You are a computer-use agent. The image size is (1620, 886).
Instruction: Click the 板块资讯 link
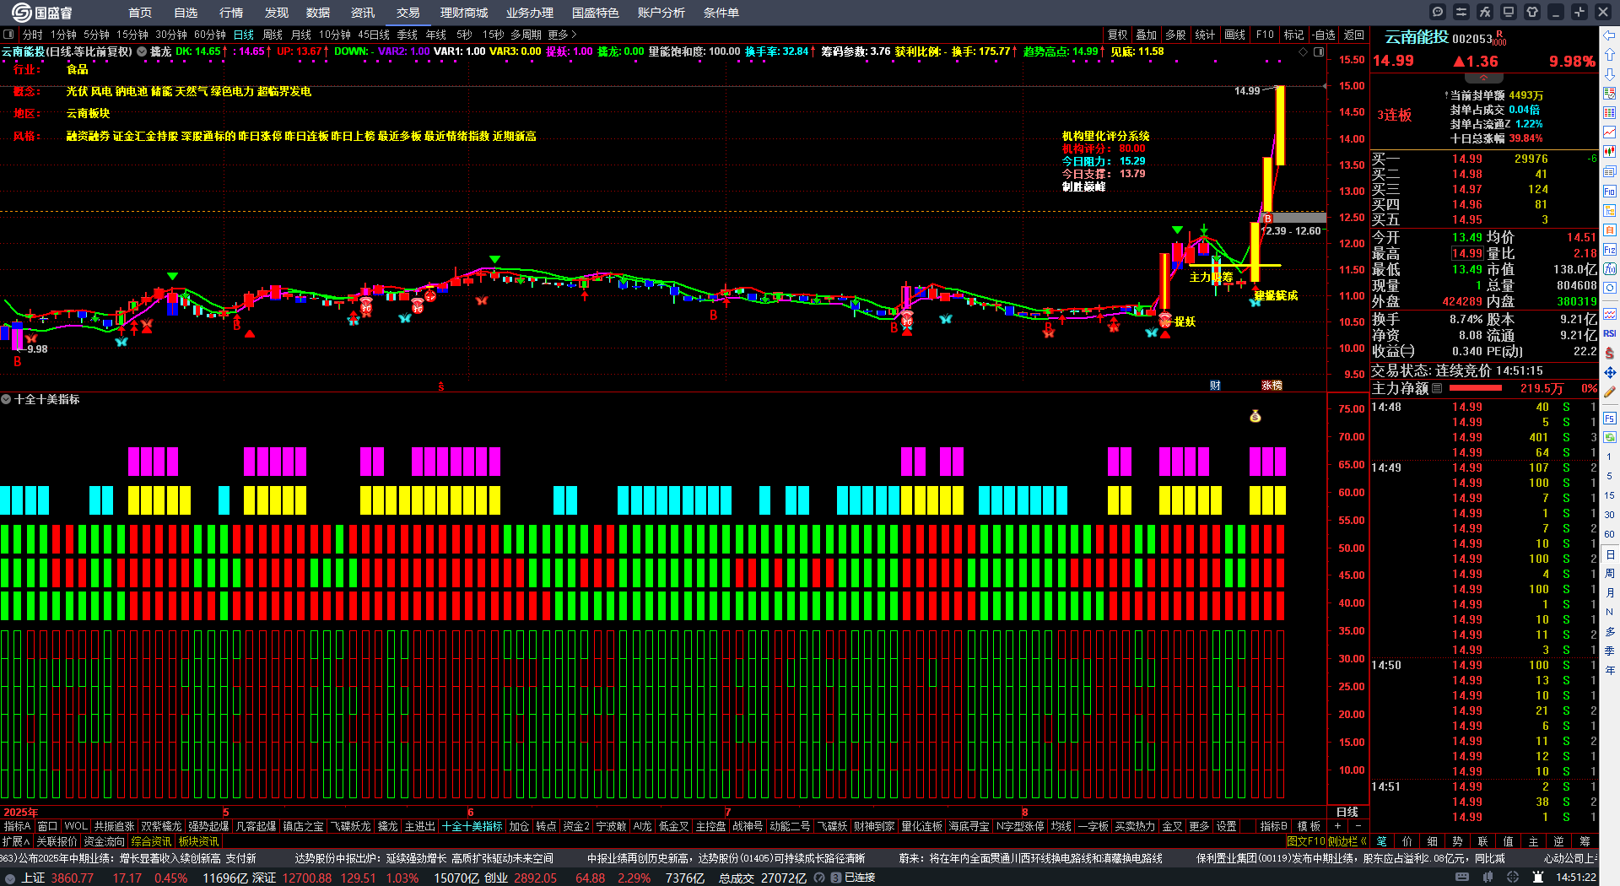tap(198, 841)
